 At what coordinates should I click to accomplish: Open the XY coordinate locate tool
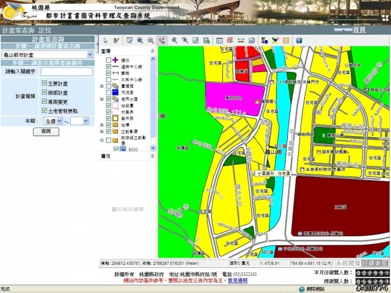tap(265, 40)
